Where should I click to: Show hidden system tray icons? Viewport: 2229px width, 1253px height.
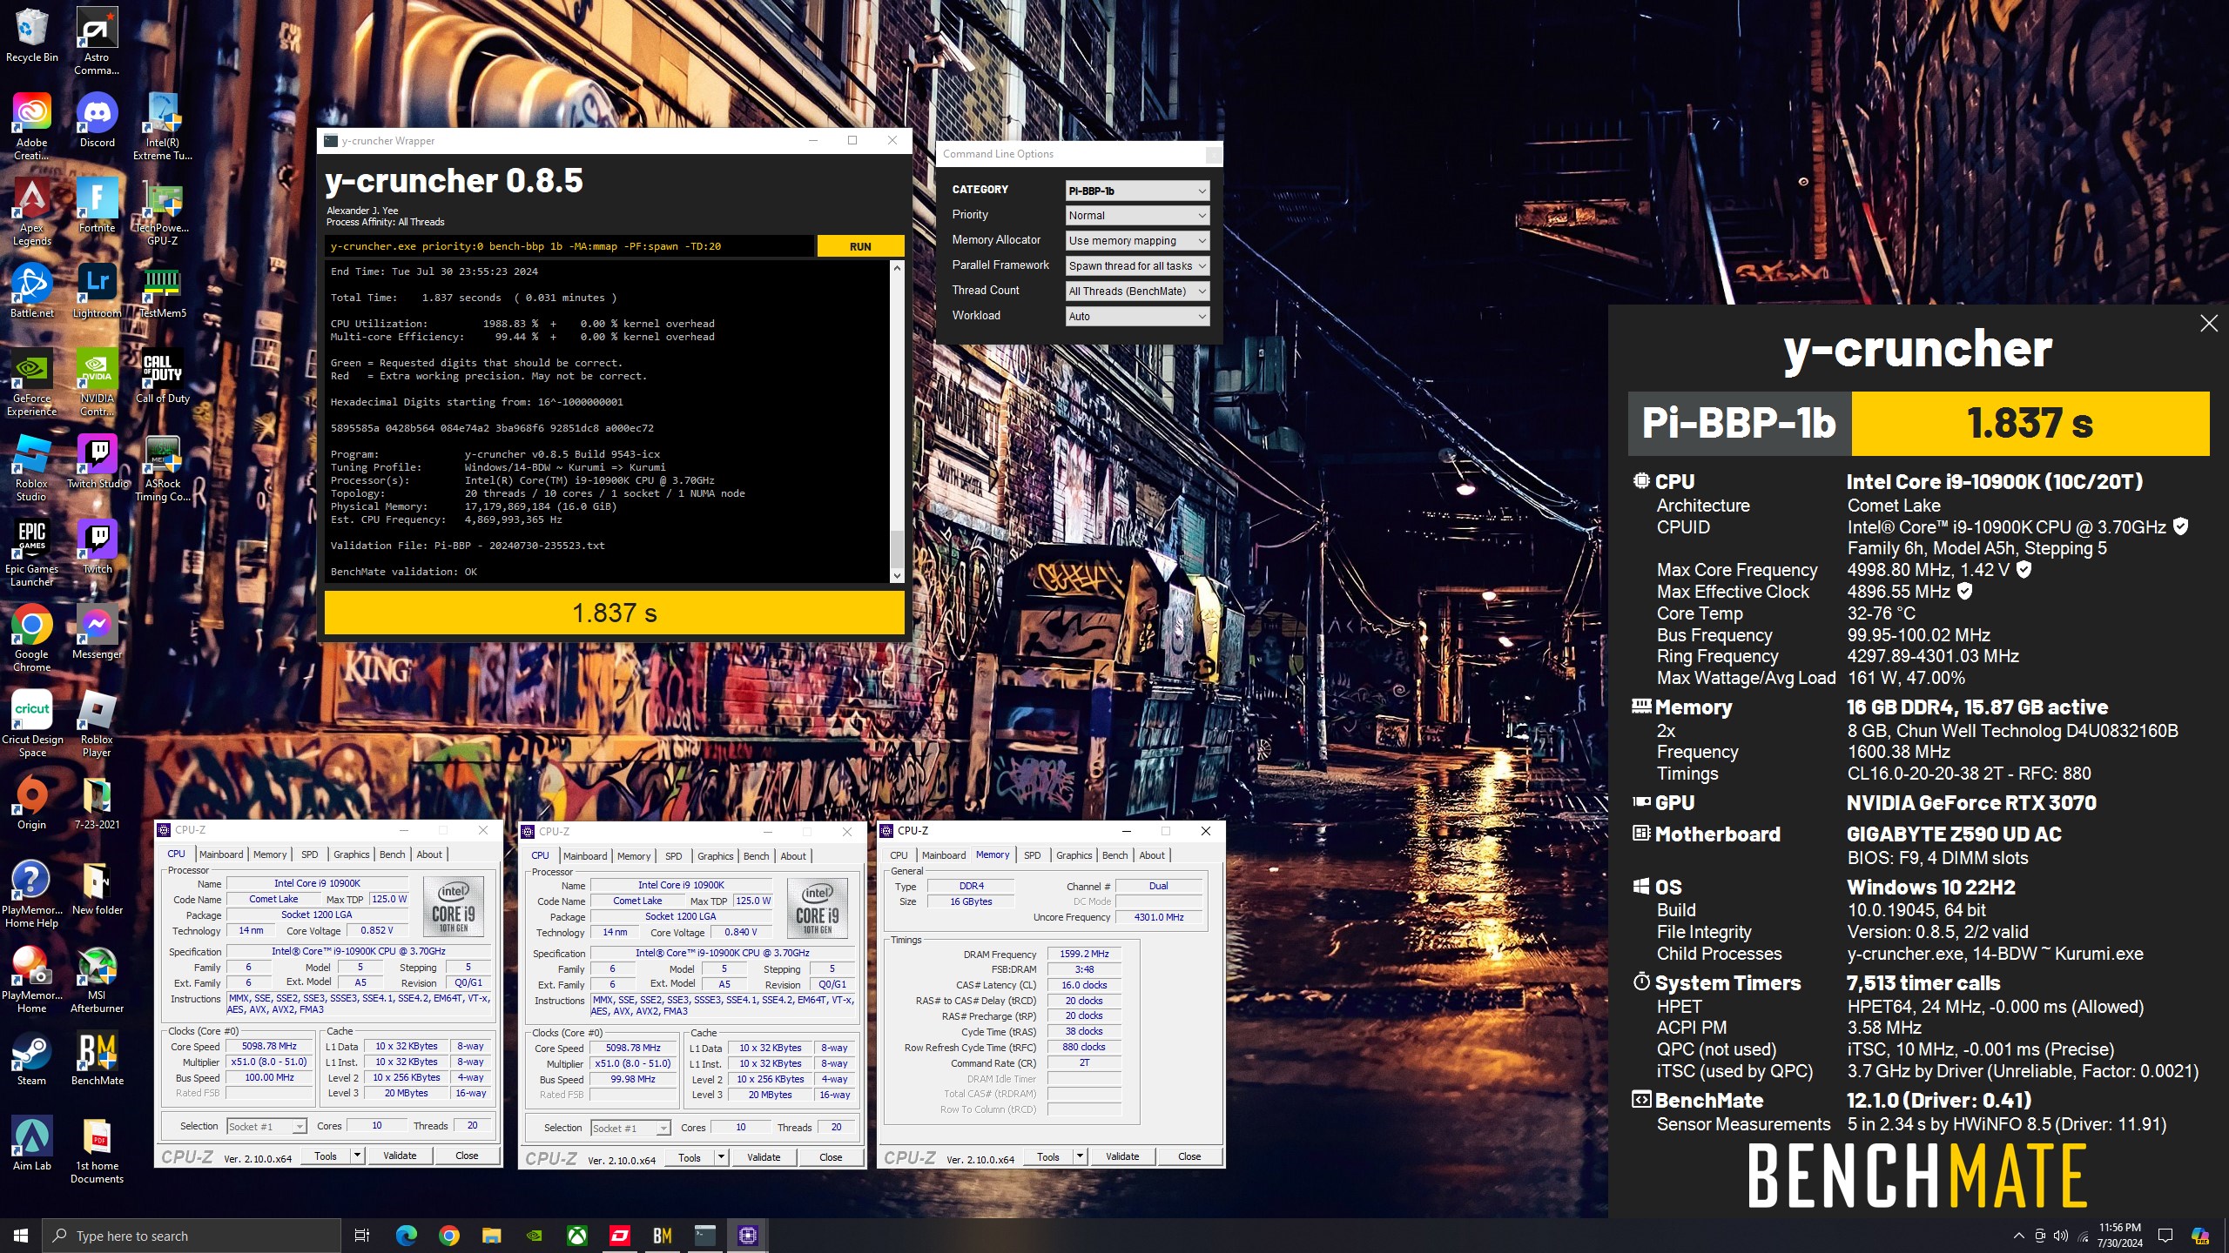(x=2018, y=1236)
